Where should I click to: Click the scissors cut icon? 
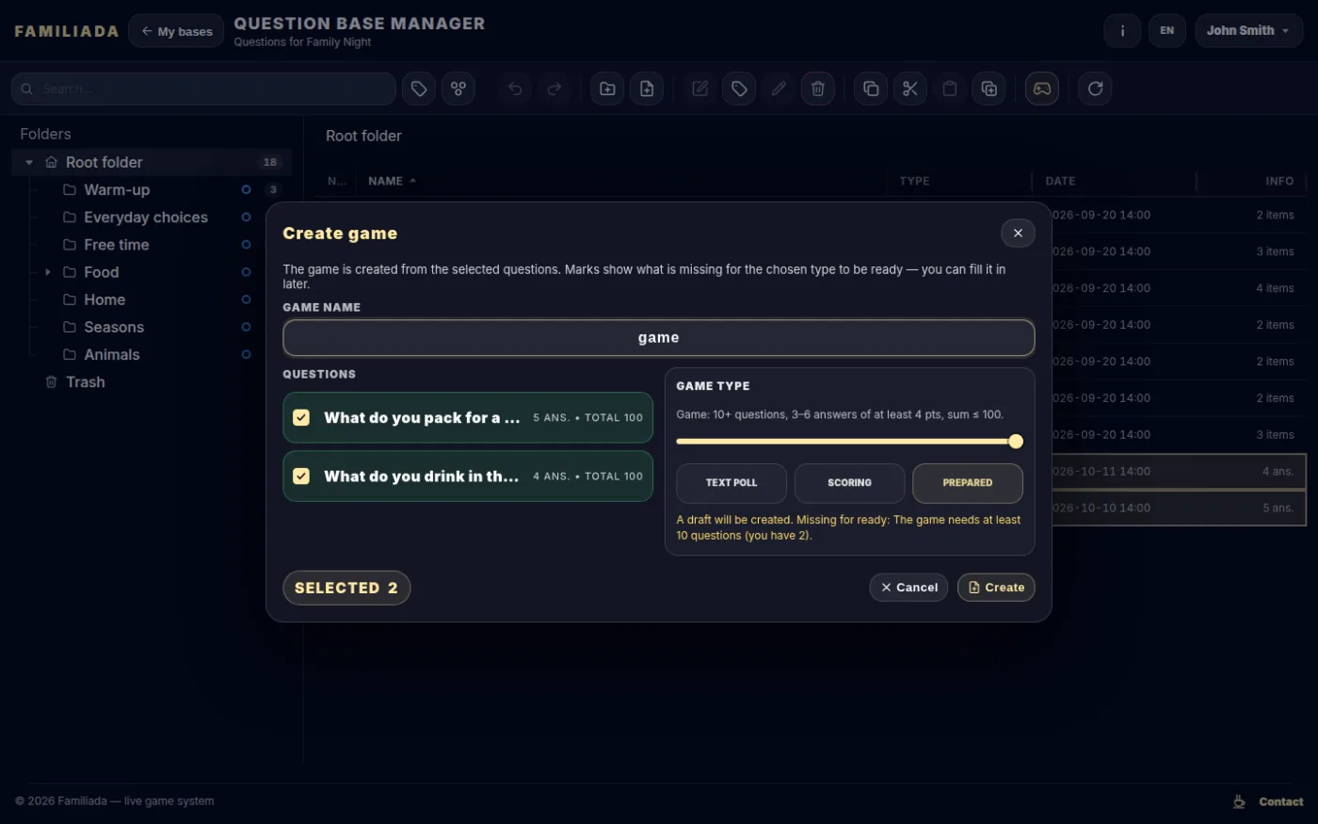coord(910,89)
